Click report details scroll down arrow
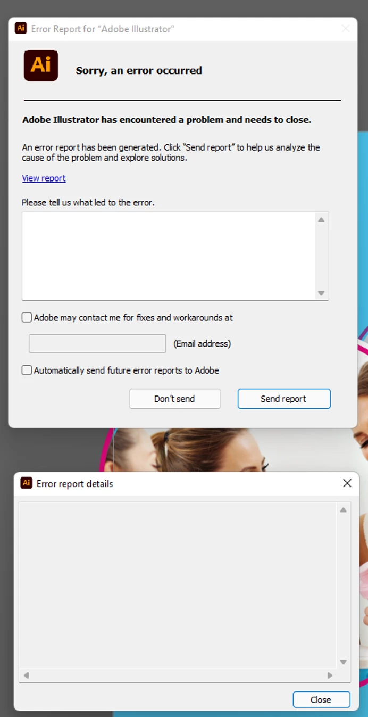This screenshot has height=717, width=368. click(x=344, y=662)
